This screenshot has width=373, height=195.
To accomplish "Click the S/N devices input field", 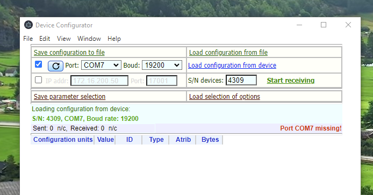I will click(241, 80).
